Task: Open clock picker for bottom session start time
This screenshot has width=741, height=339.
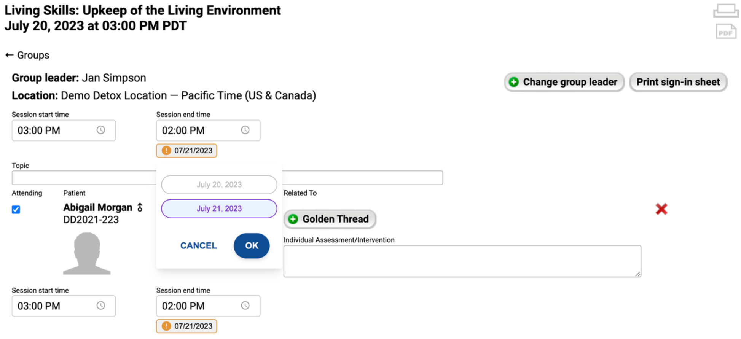Action: (101, 306)
